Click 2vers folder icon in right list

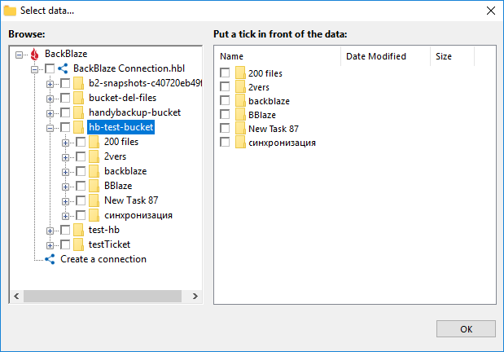click(x=240, y=87)
